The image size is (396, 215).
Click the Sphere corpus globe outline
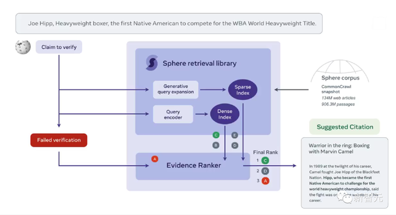(340, 71)
